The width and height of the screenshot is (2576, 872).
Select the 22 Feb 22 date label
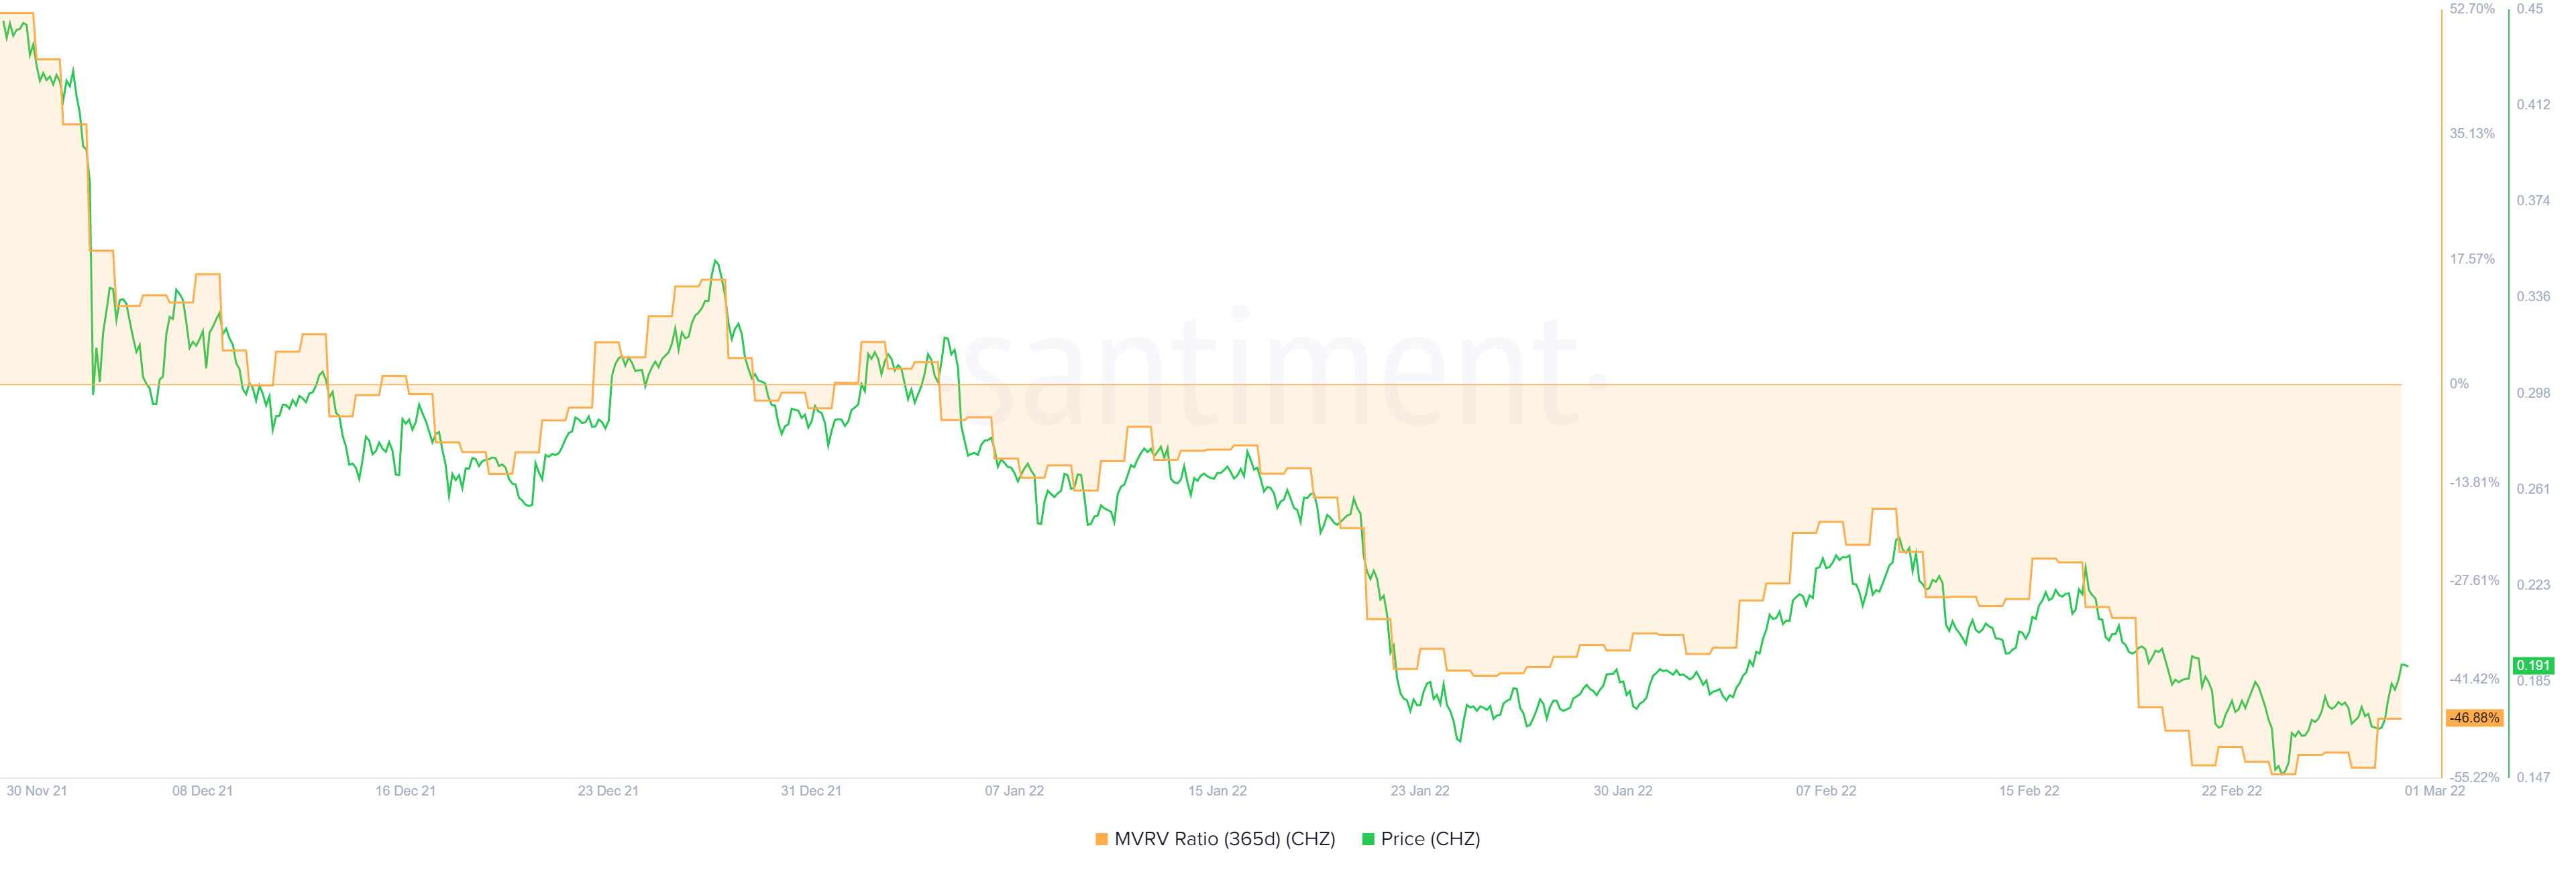(x=2231, y=791)
